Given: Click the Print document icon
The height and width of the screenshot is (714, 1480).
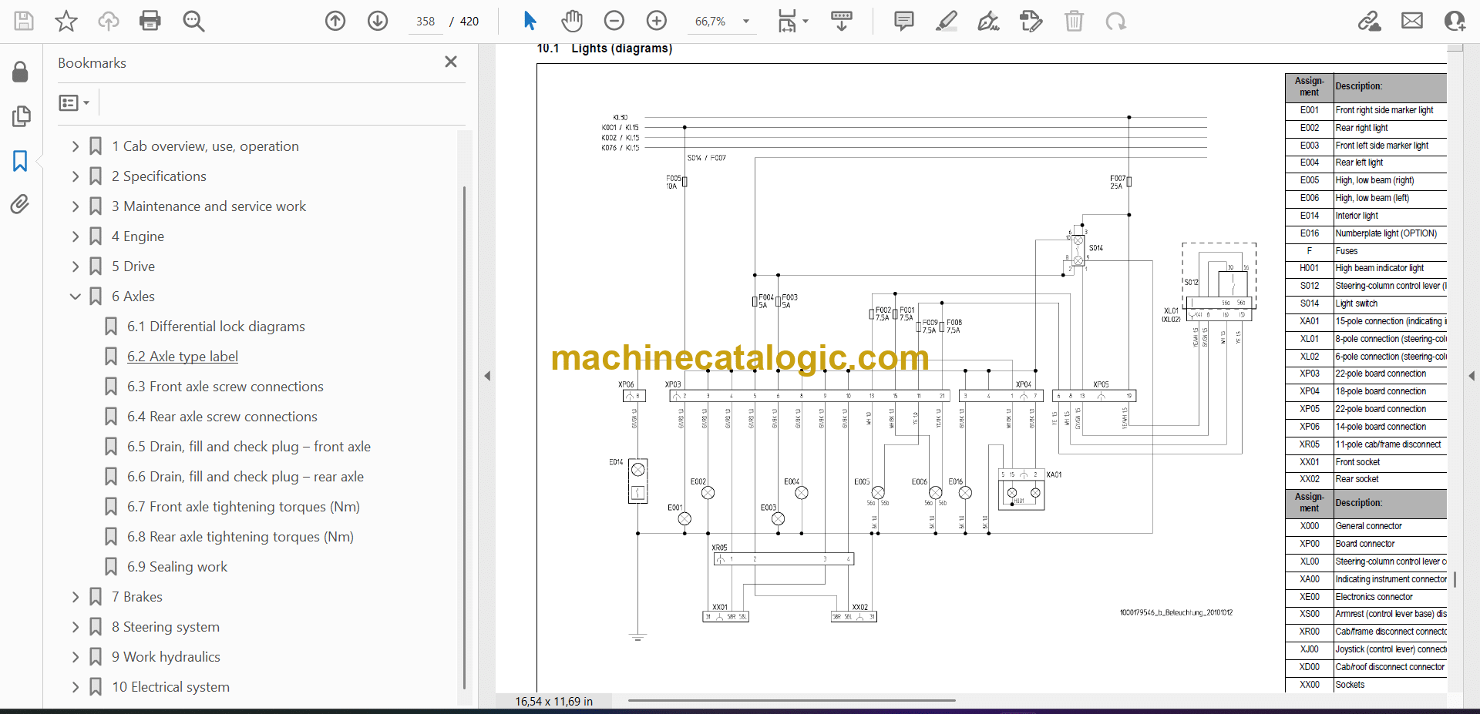Looking at the screenshot, I should pos(150,21).
